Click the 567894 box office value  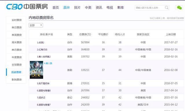pyautogui.click(x=85, y=42)
